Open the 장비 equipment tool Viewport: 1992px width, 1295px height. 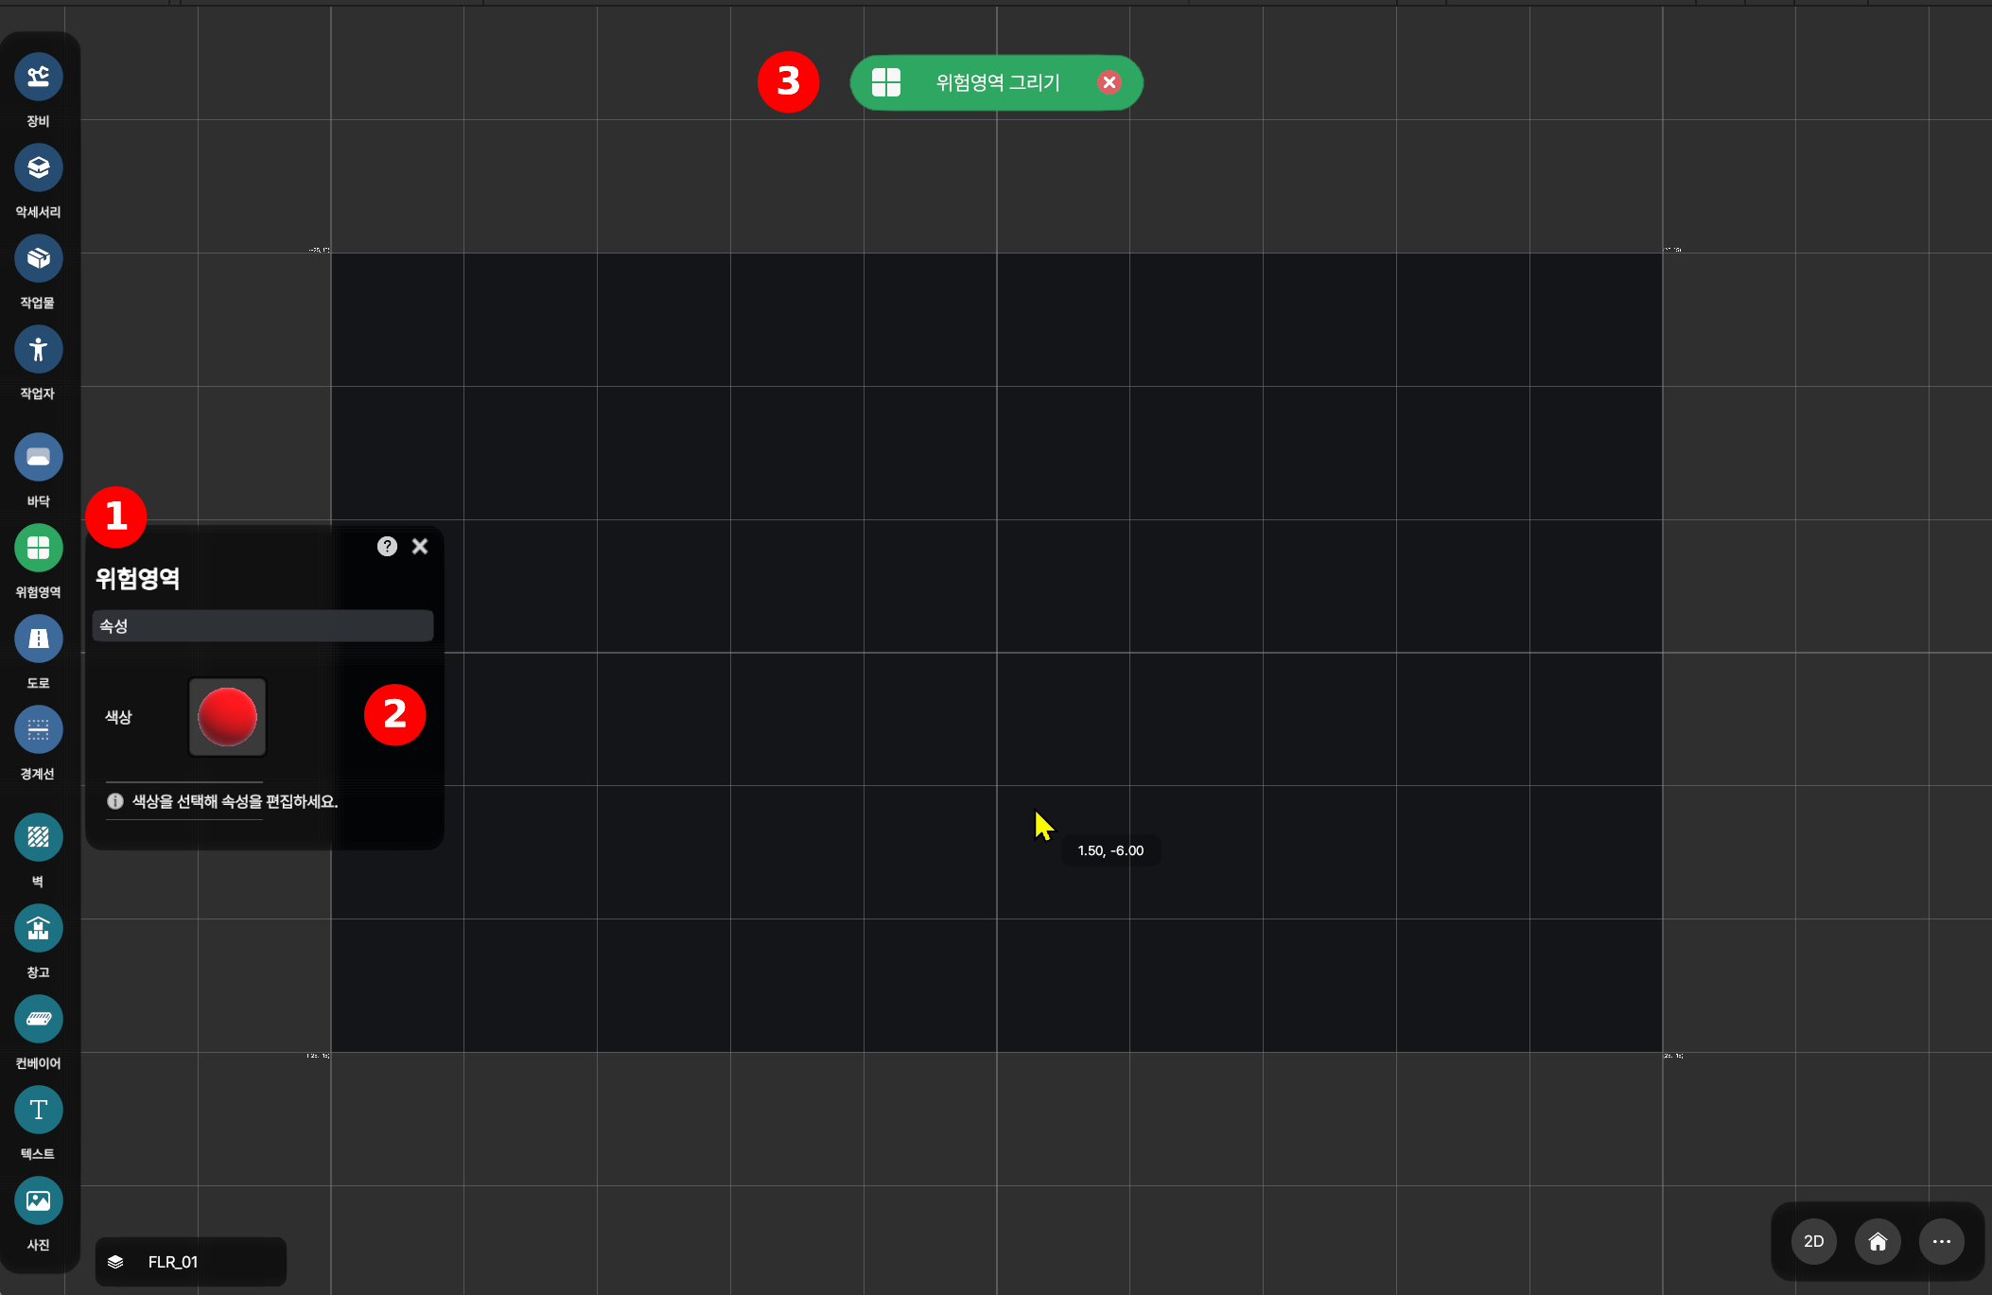point(38,77)
